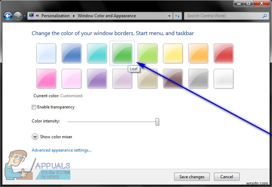The image size is (272, 187).
Task: Click the Save changes button
Action: (192, 176)
